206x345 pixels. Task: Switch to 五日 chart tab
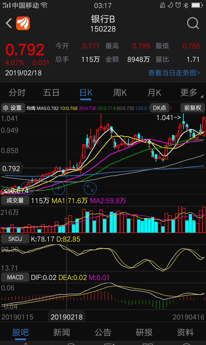tap(51, 93)
